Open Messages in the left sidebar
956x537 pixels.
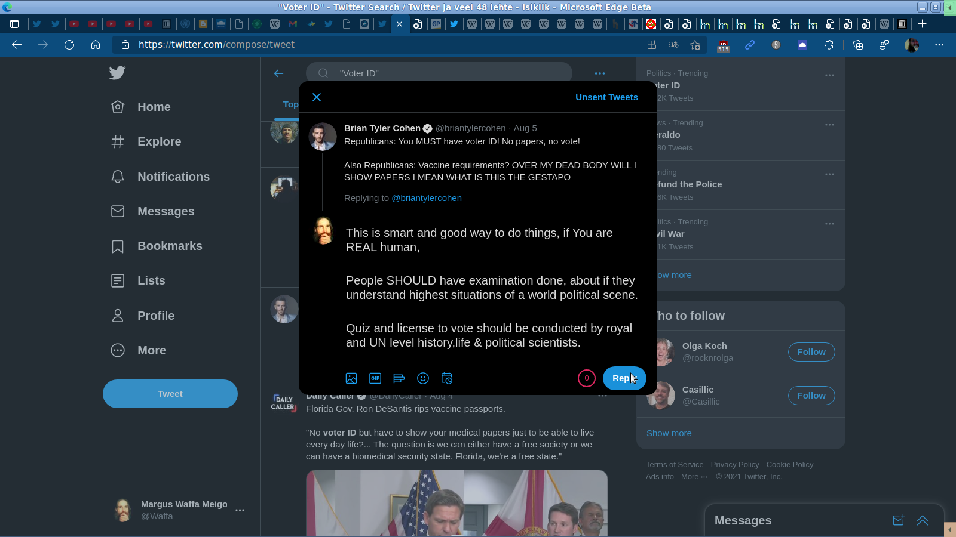click(x=152, y=211)
